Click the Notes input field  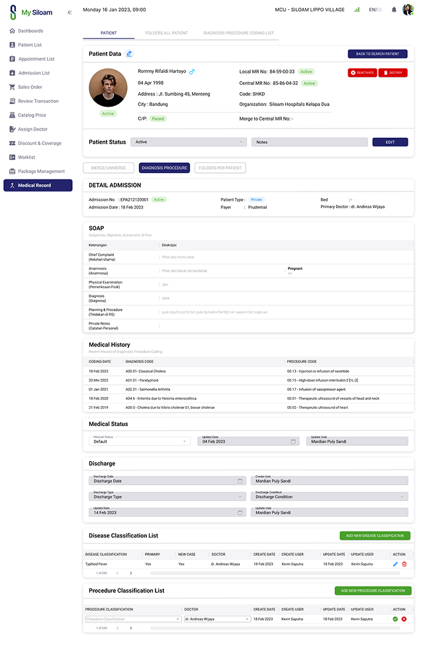[x=309, y=142]
